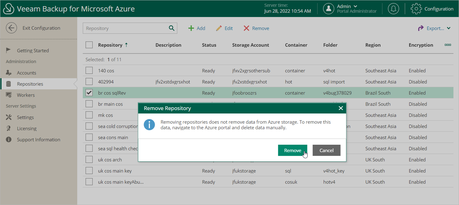Sort by the Encryption column header
This screenshot has width=459, height=205.
[421, 45]
